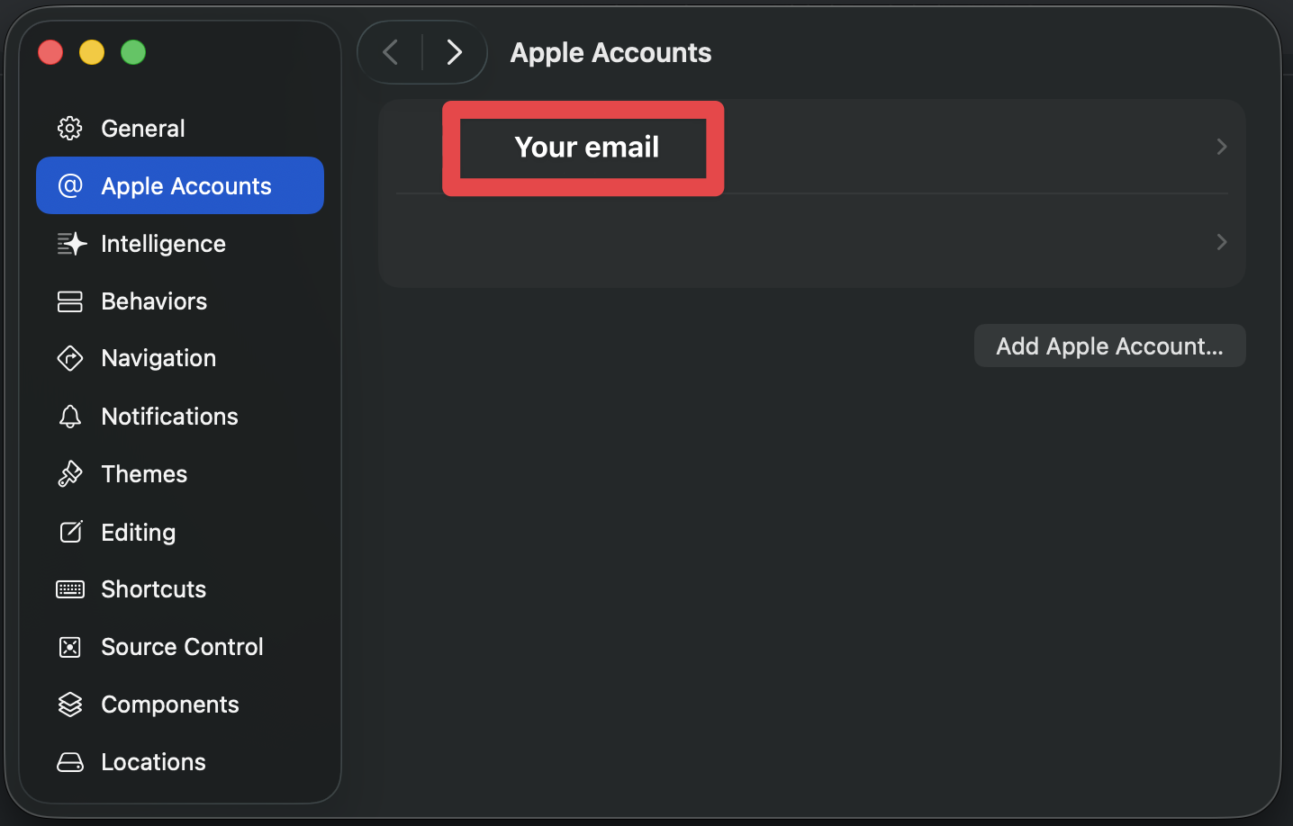Select the Shortcuts keyboard icon
The height and width of the screenshot is (826, 1293).
(69, 589)
